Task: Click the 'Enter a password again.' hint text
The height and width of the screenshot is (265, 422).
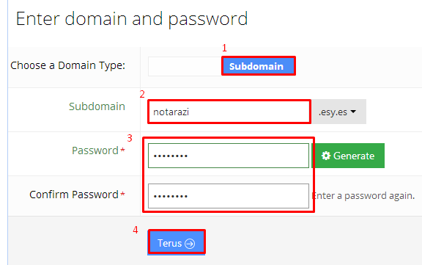Action: (363, 196)
